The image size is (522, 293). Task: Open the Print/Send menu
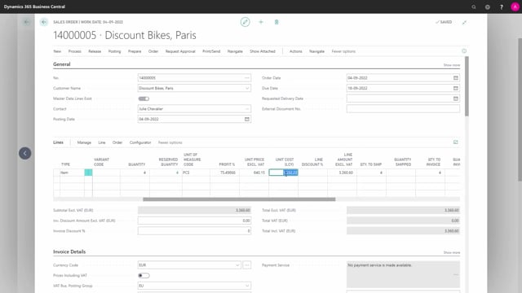tap(211, 51)
